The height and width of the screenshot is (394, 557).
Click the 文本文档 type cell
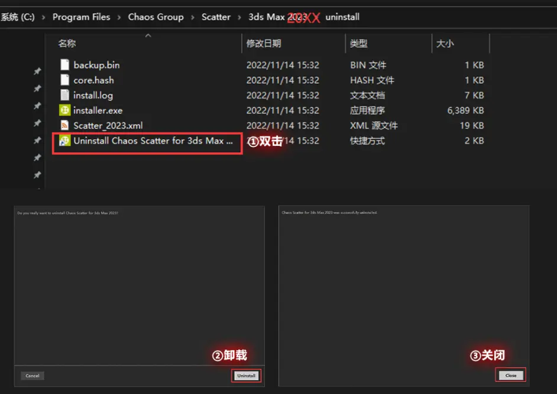367,96
